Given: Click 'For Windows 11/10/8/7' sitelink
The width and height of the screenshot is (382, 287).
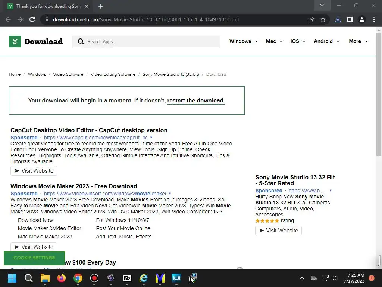Looking at the screenshot, I should 122,220.
